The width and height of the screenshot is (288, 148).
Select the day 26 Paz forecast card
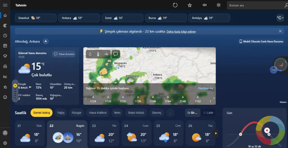200,133
